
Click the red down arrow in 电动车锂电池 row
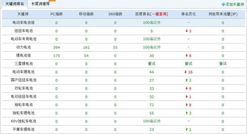(x=186, y=72)
